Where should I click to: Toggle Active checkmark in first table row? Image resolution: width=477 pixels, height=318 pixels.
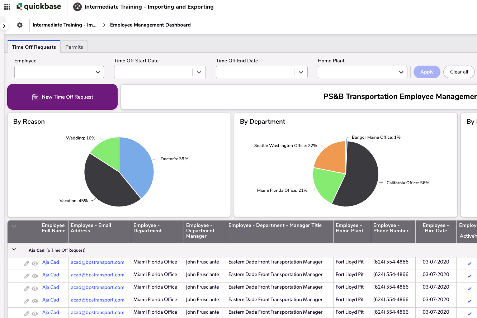click(469, 264)
